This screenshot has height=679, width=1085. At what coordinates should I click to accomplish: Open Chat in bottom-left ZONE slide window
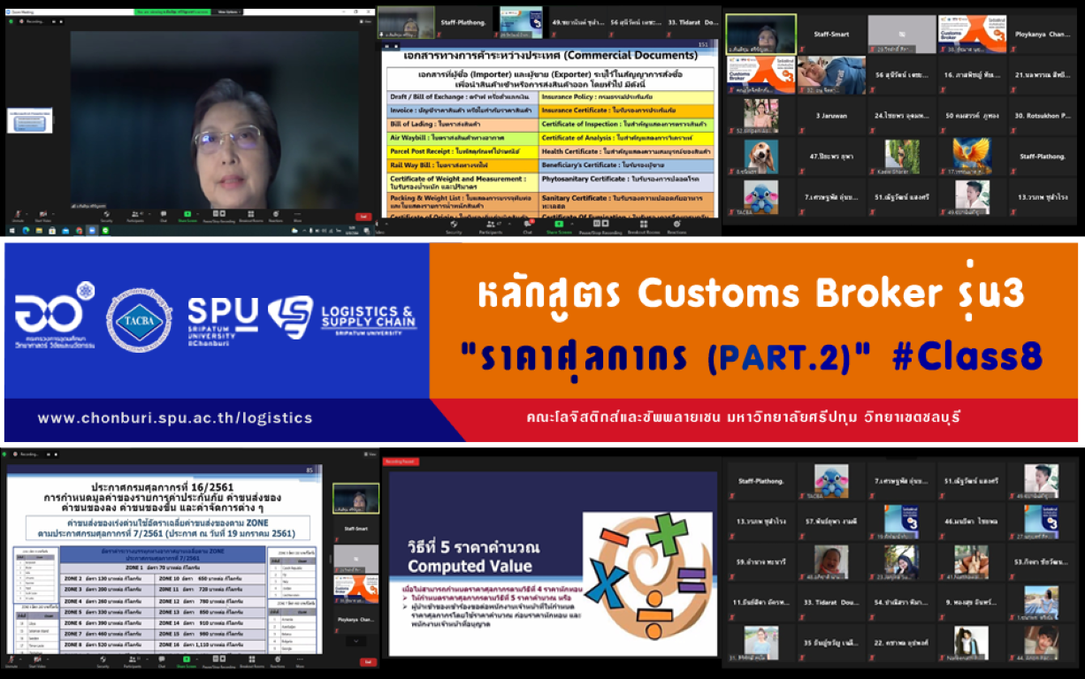(x=161, y=660)
